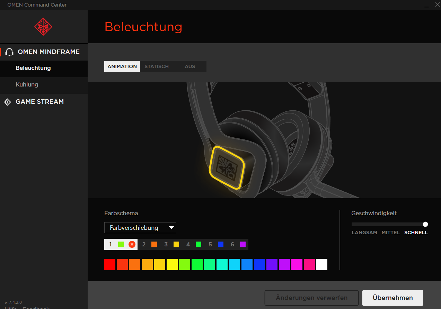Screen dimensions: 441x309
Task: Pick the red-orange palette swatch next to red
Action: coord(122,264)
